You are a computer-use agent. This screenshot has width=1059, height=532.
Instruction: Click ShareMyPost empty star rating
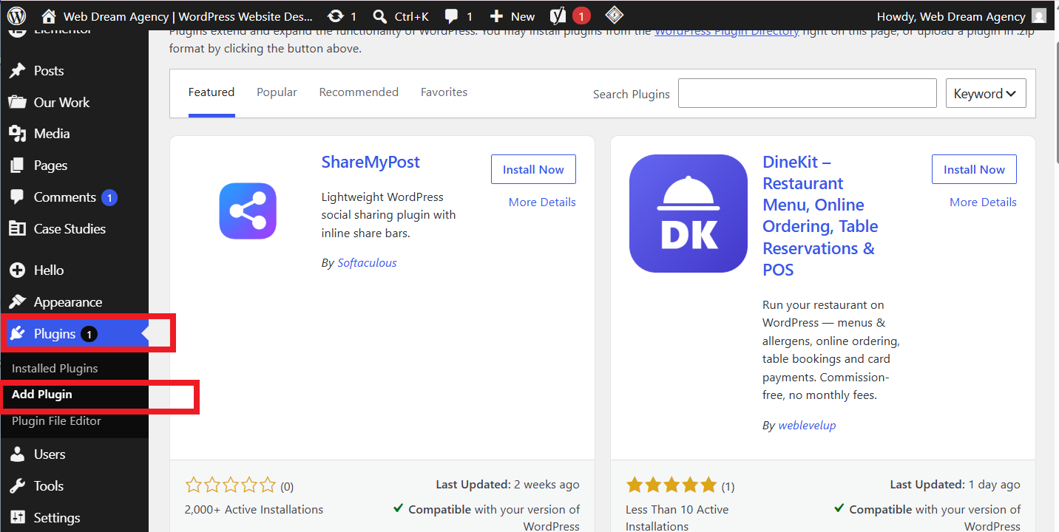(230, 485)
